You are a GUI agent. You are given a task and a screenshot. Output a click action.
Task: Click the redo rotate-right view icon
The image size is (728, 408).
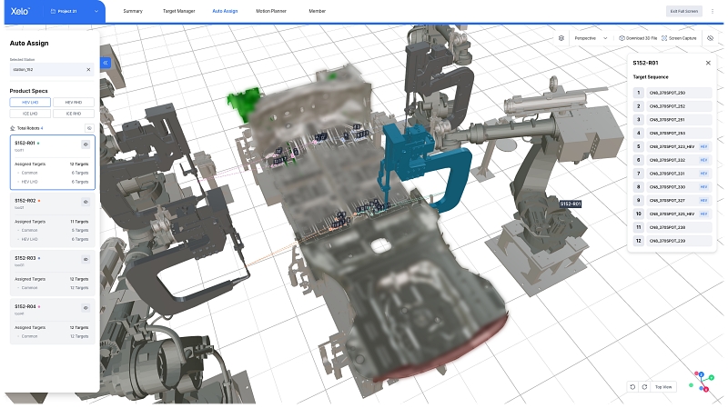[644, 387]
